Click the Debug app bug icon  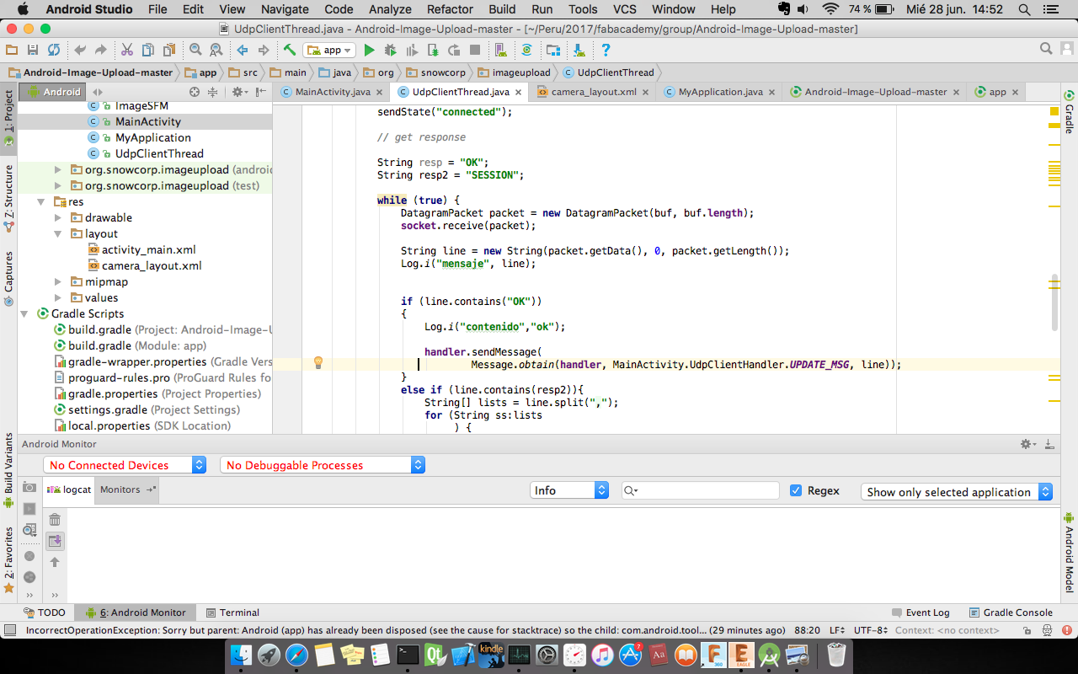pyautogui.click(x=390, y=51)
